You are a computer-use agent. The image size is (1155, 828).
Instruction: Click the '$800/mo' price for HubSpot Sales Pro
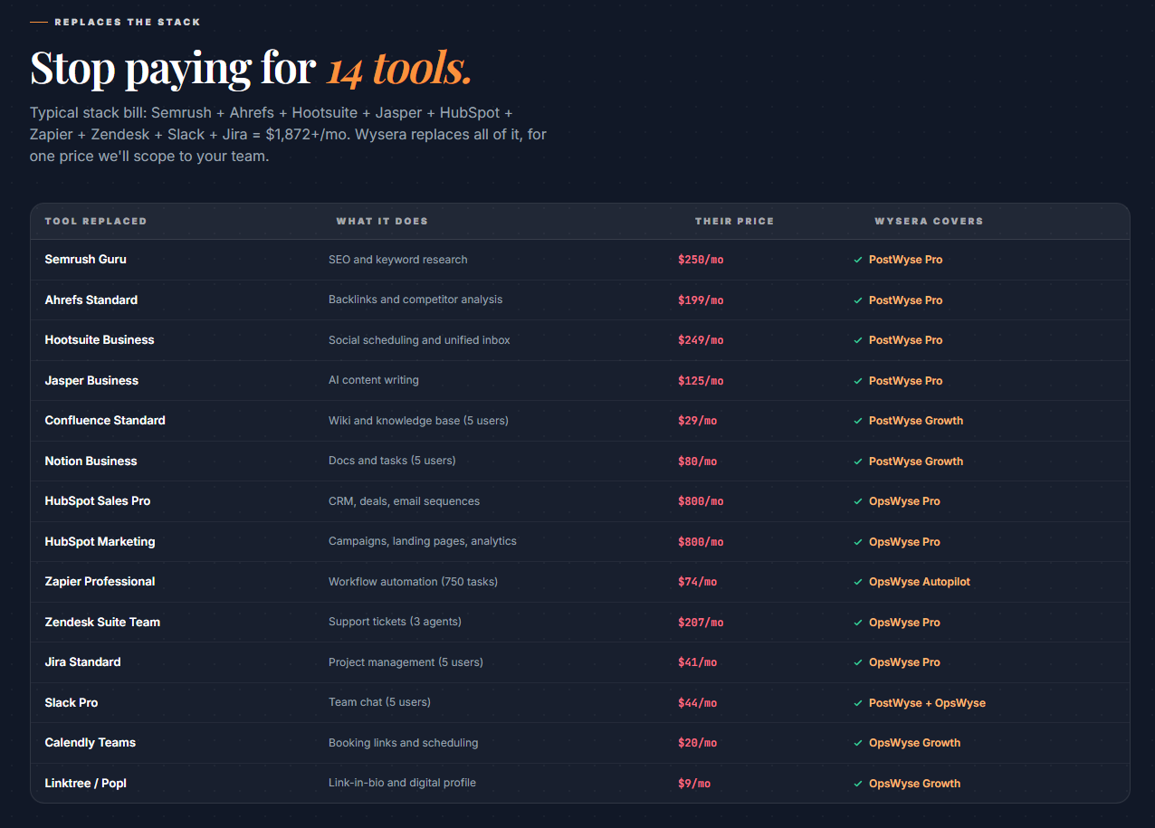click(x=701, y=501)
